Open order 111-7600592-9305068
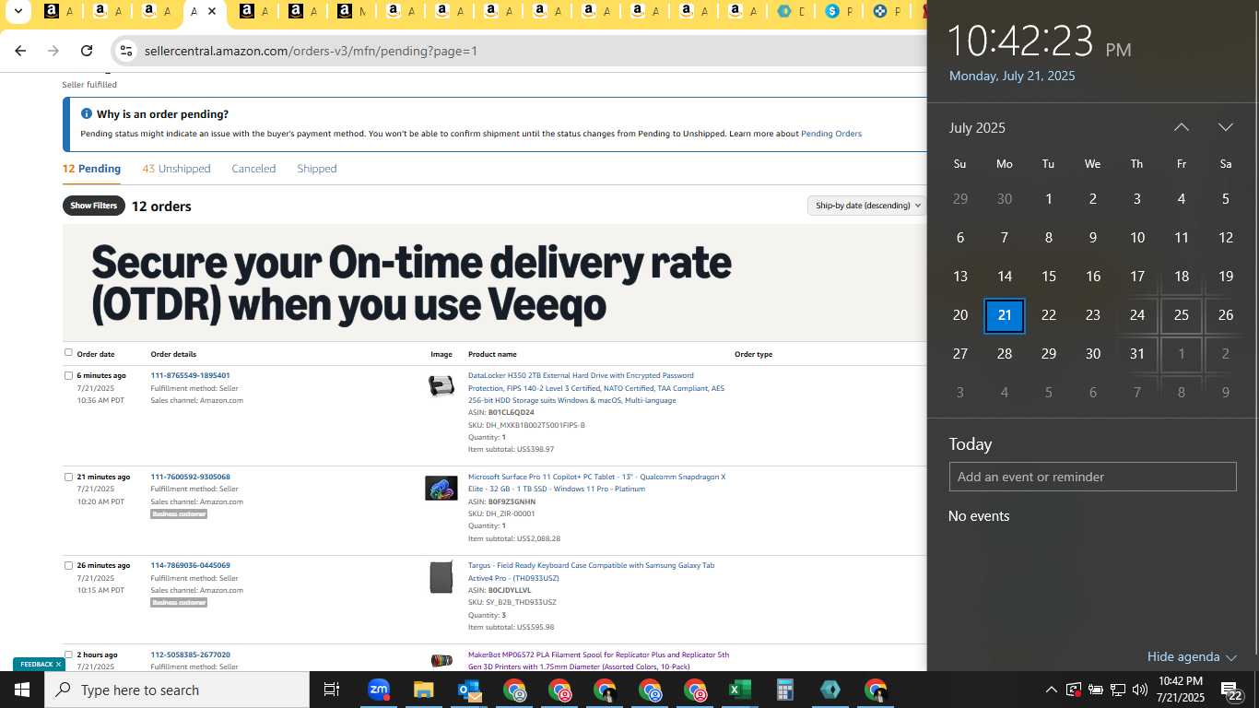 pos(190,477)
